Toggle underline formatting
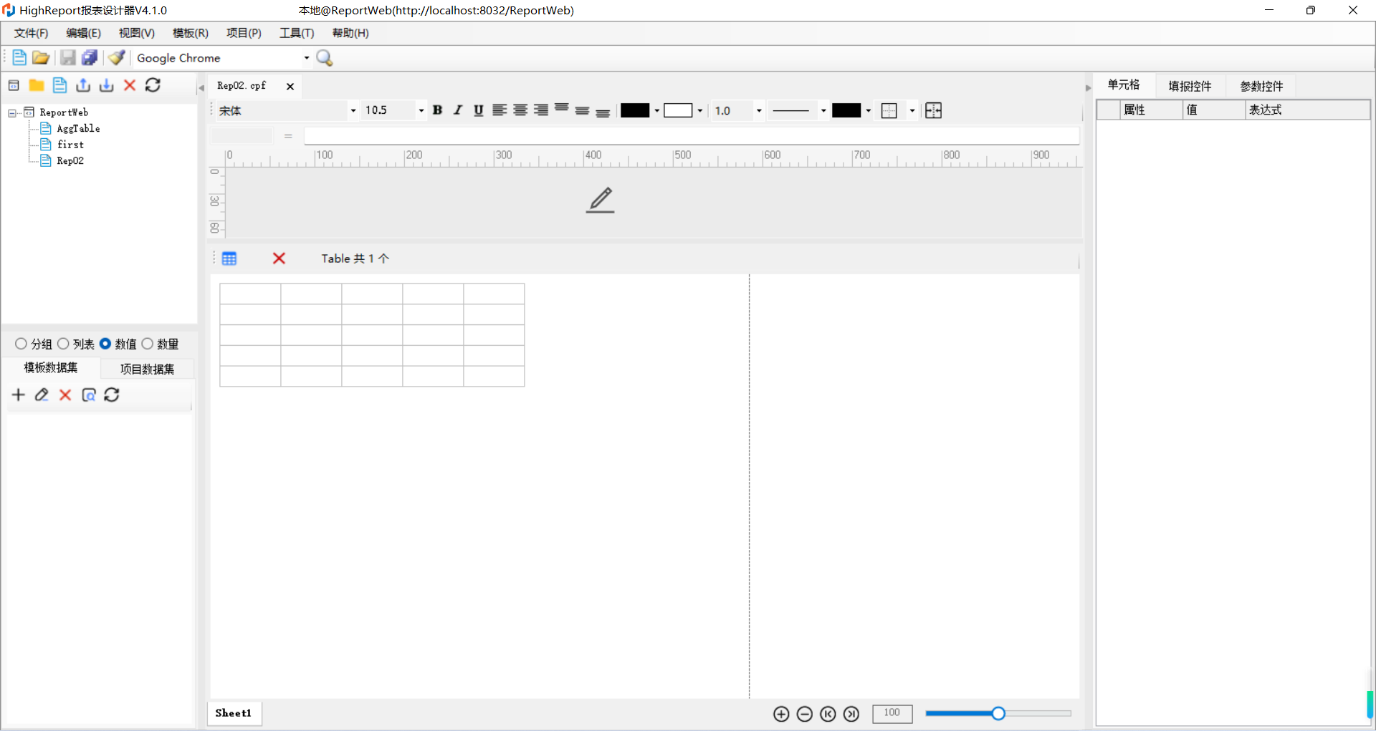 coord(479,110)
